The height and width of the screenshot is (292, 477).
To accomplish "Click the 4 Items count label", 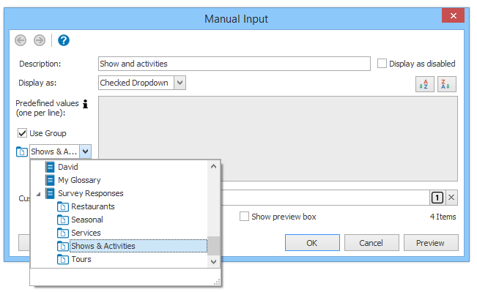I will [443, 217].
